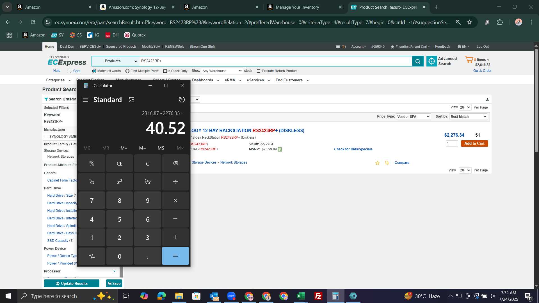Click Calculator backspace key
The width and height of the screenshot is (539, 303).
point(175,163)
